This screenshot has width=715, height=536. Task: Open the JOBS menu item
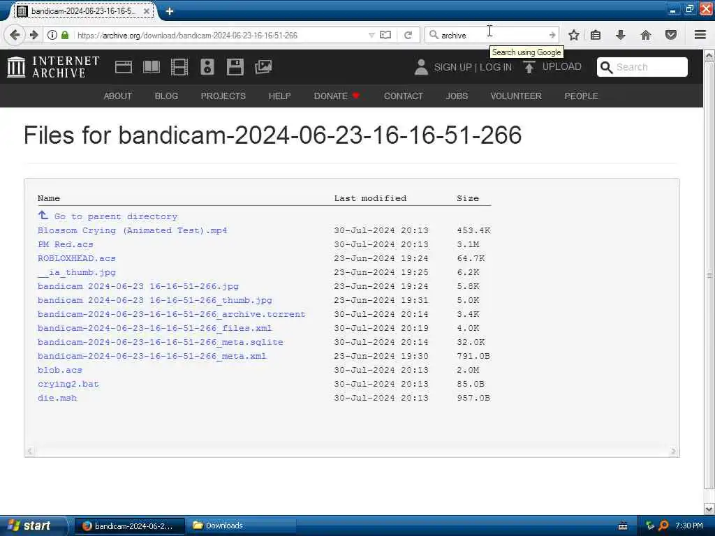coord(457,96)
